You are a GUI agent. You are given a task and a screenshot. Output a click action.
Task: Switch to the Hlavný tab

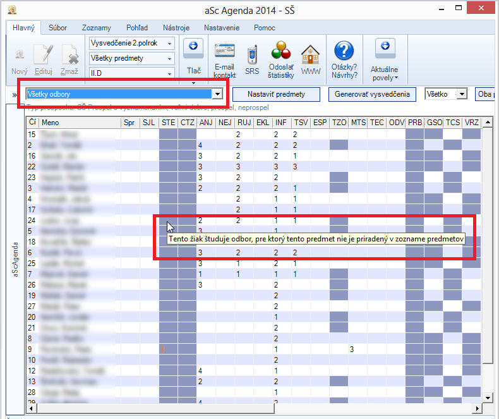click(23, 28)
